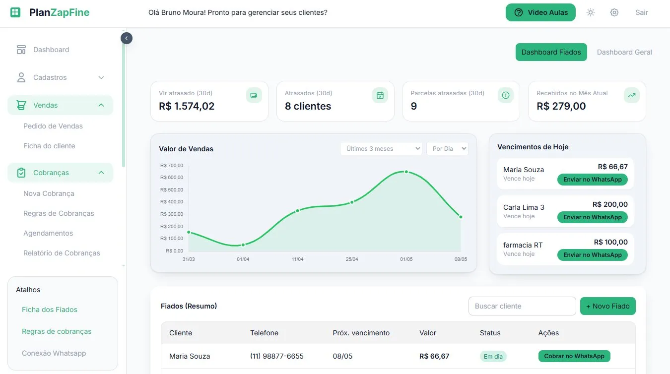Image resolution: width=670 pixels, height=374 pixels.
Task: Click the 8 clientes card value
Action: pos(308,106)
